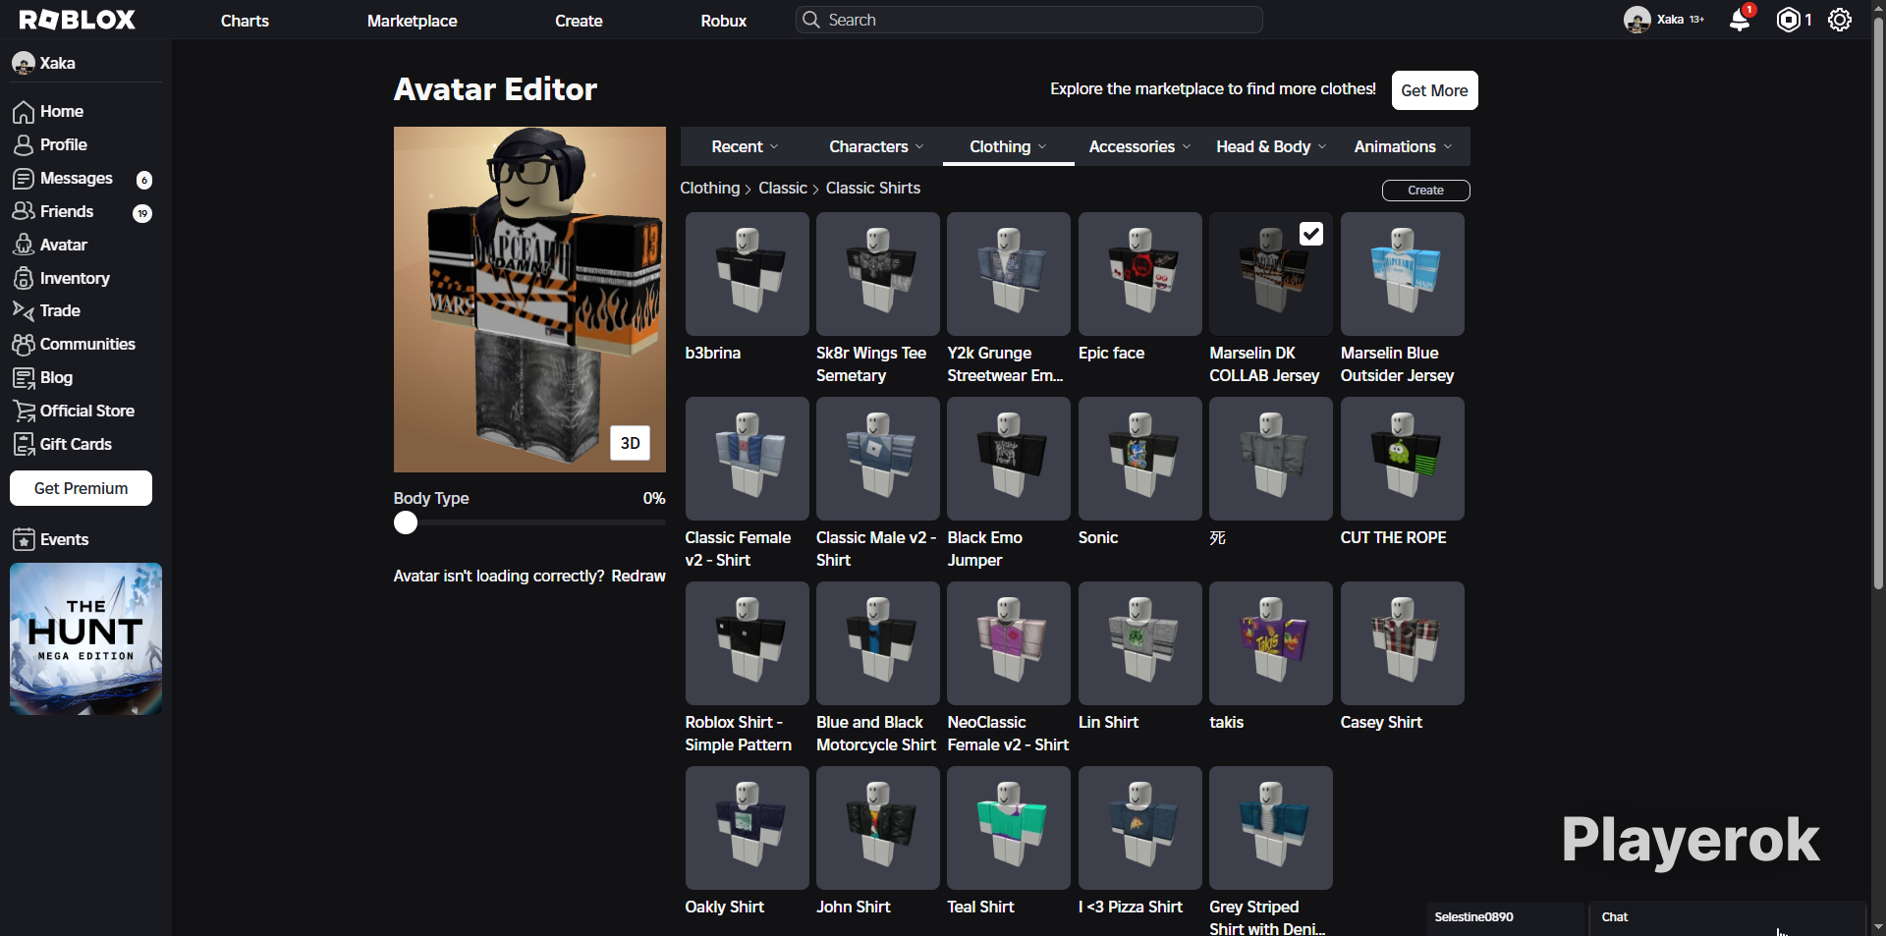Select the Casey Shirt thumbnail
This screenshot has width=1886, height=936.
tap(1403, 643)
